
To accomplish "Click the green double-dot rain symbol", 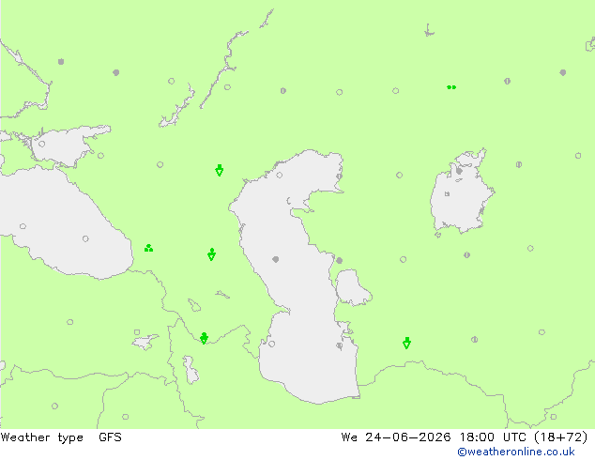I will pos(451,87).
